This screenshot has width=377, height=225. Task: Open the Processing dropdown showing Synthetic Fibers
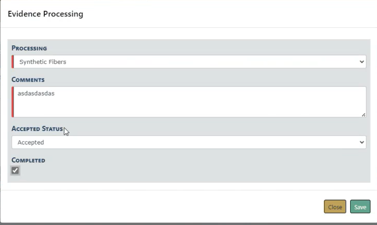(189, 62)
